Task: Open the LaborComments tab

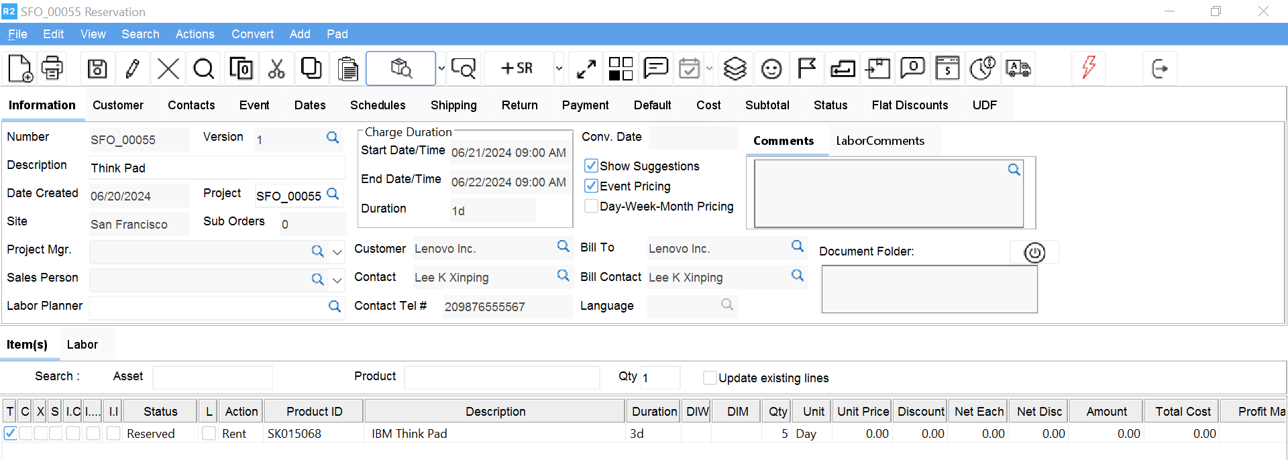Action: (x=879, y=141)
